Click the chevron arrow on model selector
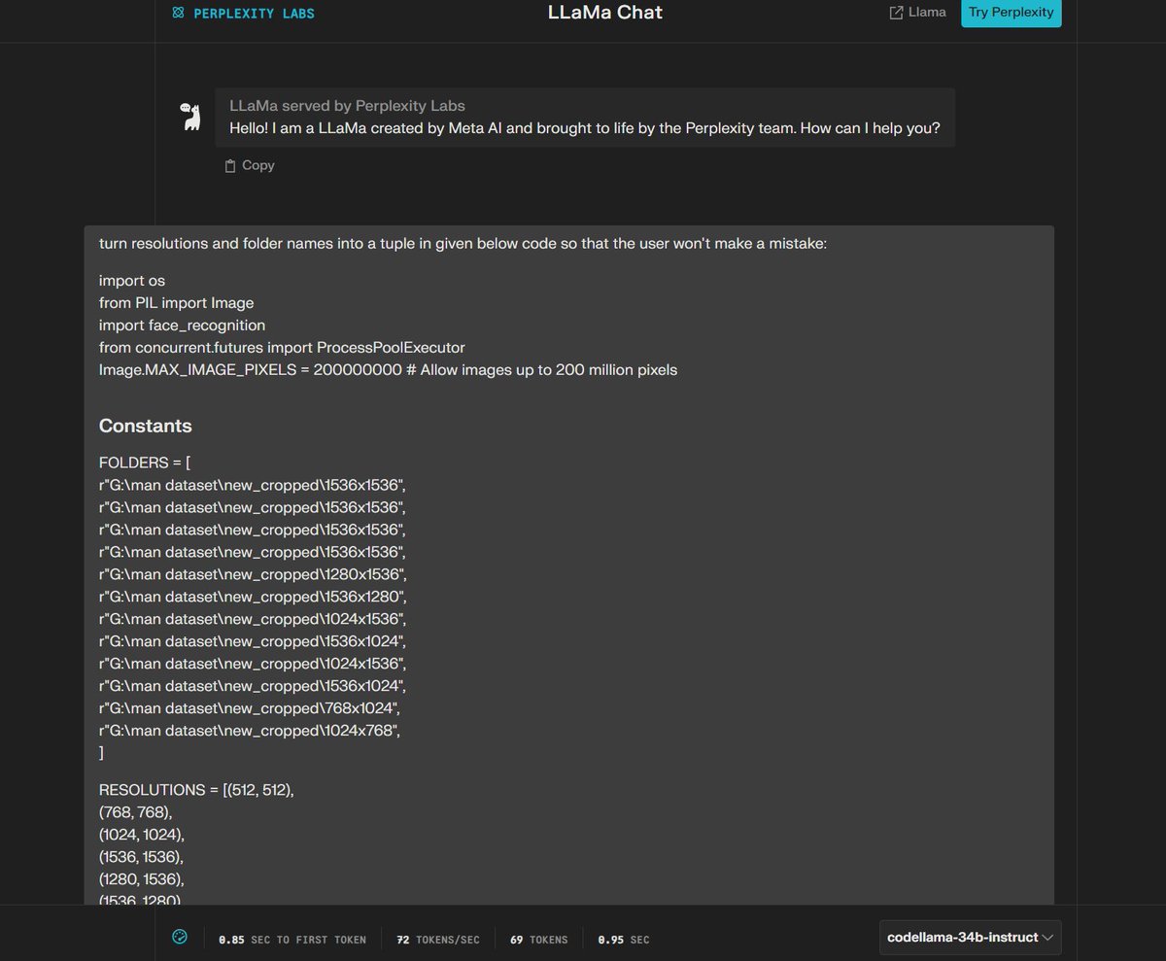The height and width of the screenshot is (961, 1166). pos(1047,938)
